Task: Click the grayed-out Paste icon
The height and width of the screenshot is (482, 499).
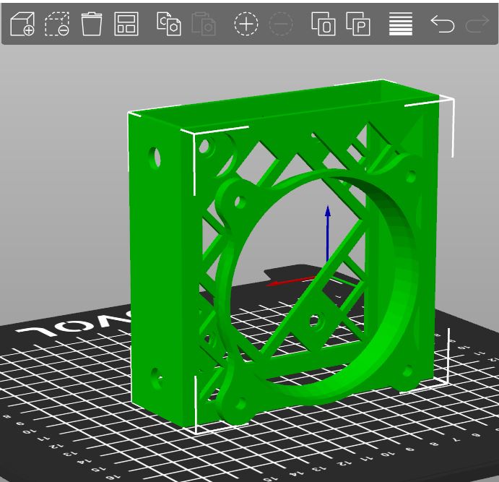Action: [204, 24]
